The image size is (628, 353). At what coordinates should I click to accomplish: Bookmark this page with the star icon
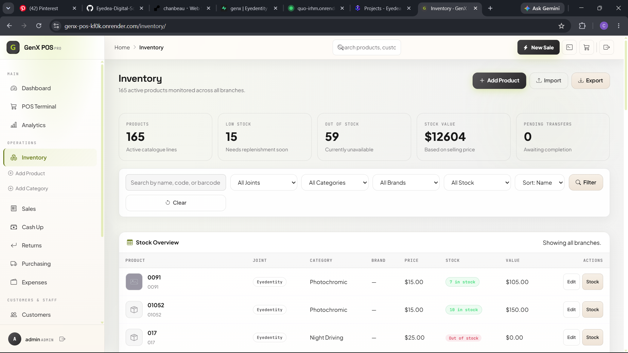tap(561, 26)
